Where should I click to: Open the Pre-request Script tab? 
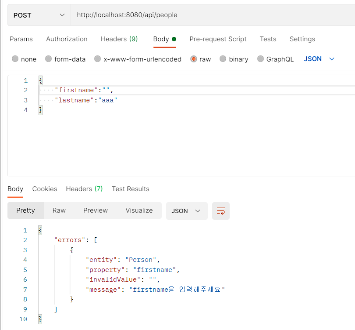point(218,39)
